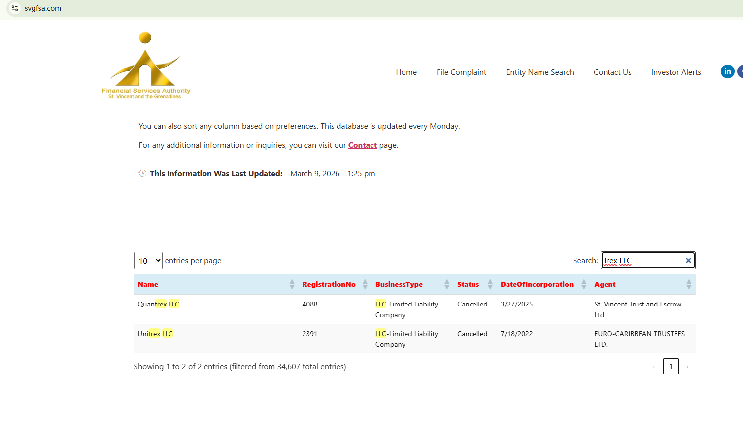Sort by Agent column arrows
The image size is (743, 442).
click(688, 284)
